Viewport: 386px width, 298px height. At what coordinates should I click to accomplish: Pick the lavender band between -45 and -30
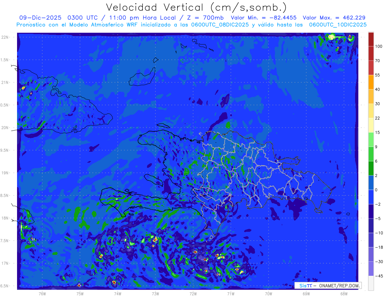[x=371, y=269]
